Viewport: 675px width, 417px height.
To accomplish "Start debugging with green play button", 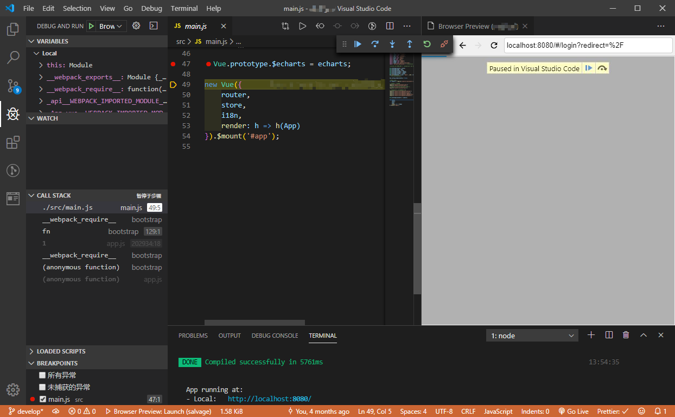I will pyautogui.click(x=91, y=26).
